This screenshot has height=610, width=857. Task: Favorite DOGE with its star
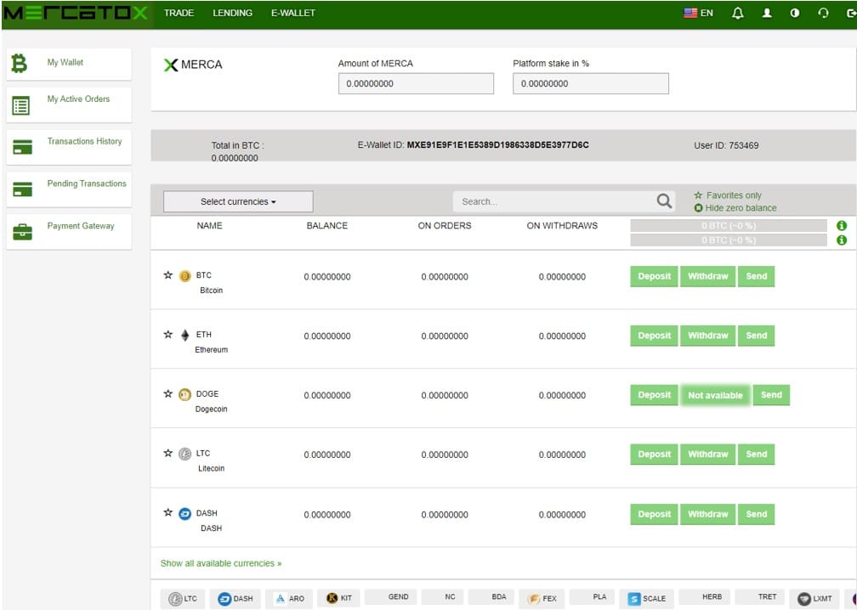(167, 393)
